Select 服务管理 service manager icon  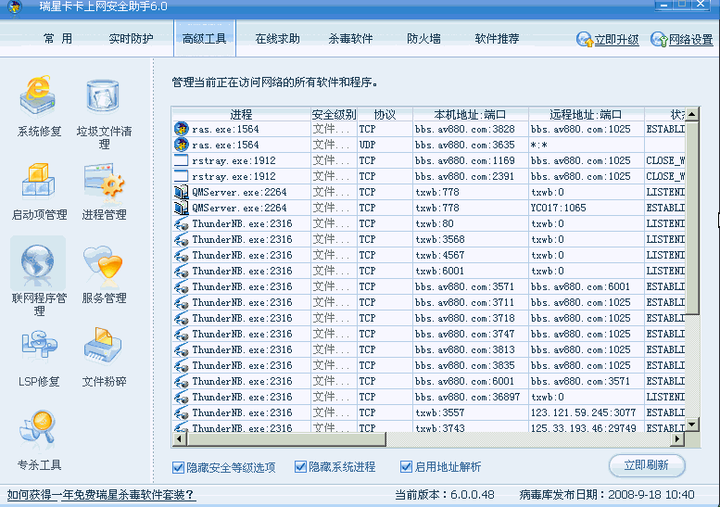(104, 265)
